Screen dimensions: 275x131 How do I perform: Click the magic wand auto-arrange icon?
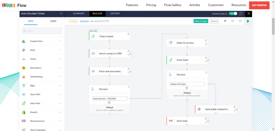tap(225, 21)
